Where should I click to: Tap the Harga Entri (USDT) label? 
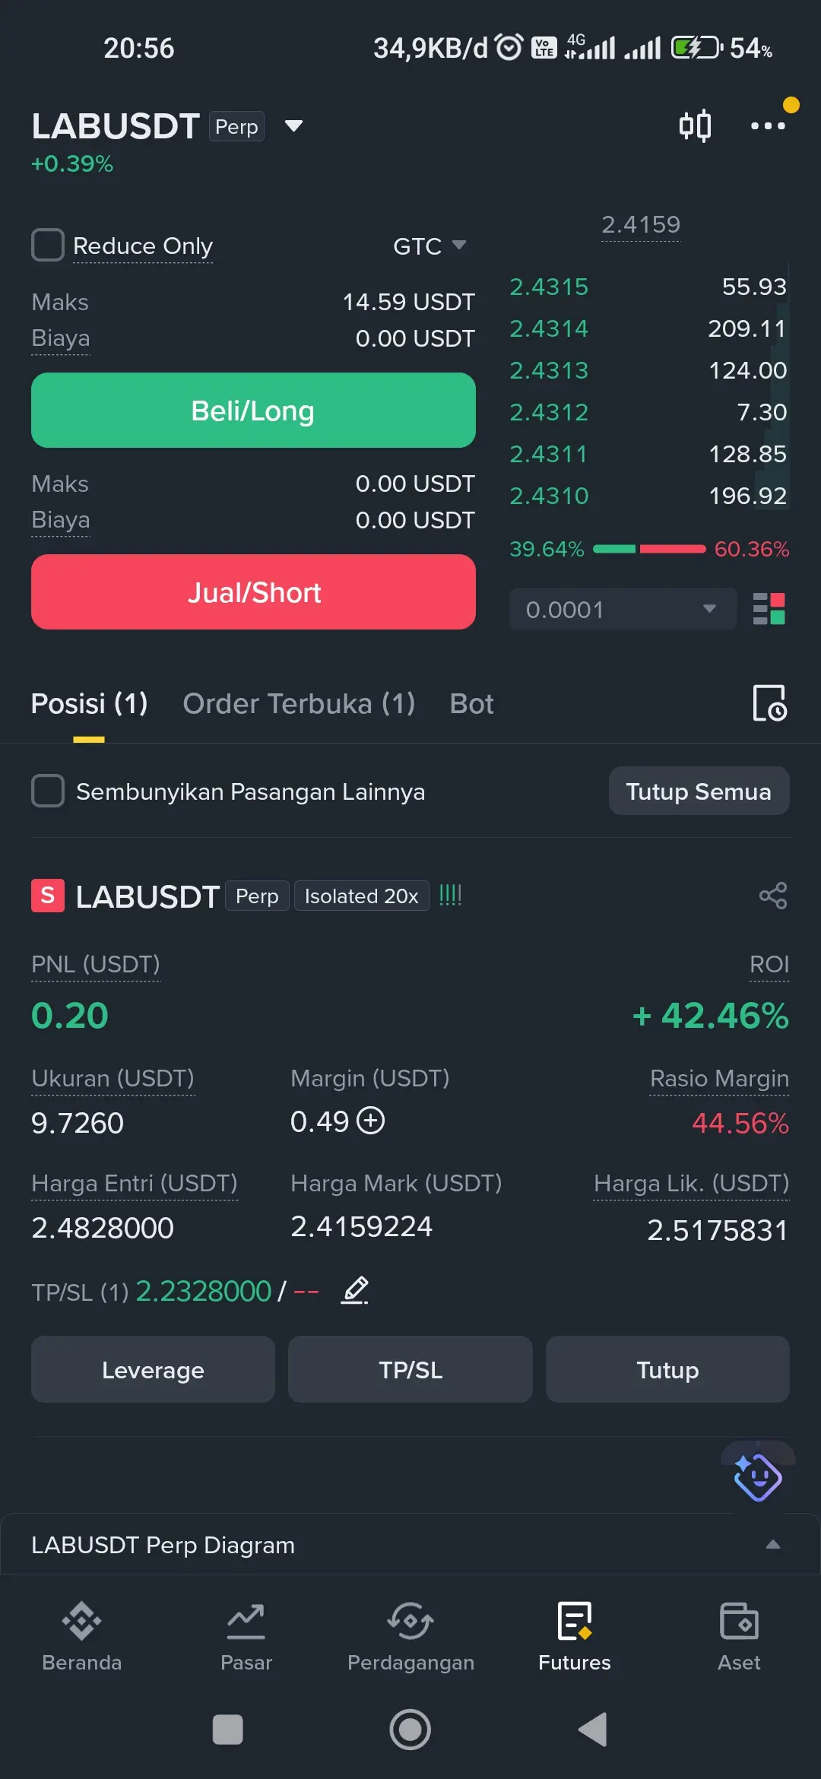click(135, 1183)
